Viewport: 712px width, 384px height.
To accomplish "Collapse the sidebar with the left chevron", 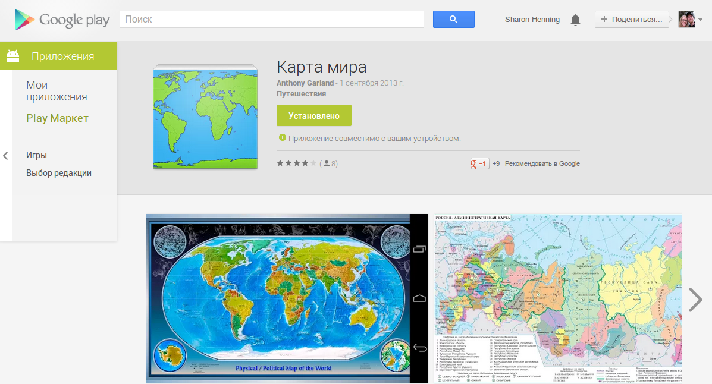I will (x=5, y=155).
